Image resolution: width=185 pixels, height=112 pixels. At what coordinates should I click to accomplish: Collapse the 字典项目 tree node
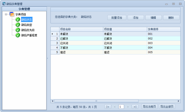coord(6,14)
